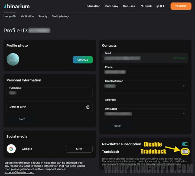The width and height of the screenshot is (195, 176).
Task: Click the Google logo icon
Action: tap(11, 149)
